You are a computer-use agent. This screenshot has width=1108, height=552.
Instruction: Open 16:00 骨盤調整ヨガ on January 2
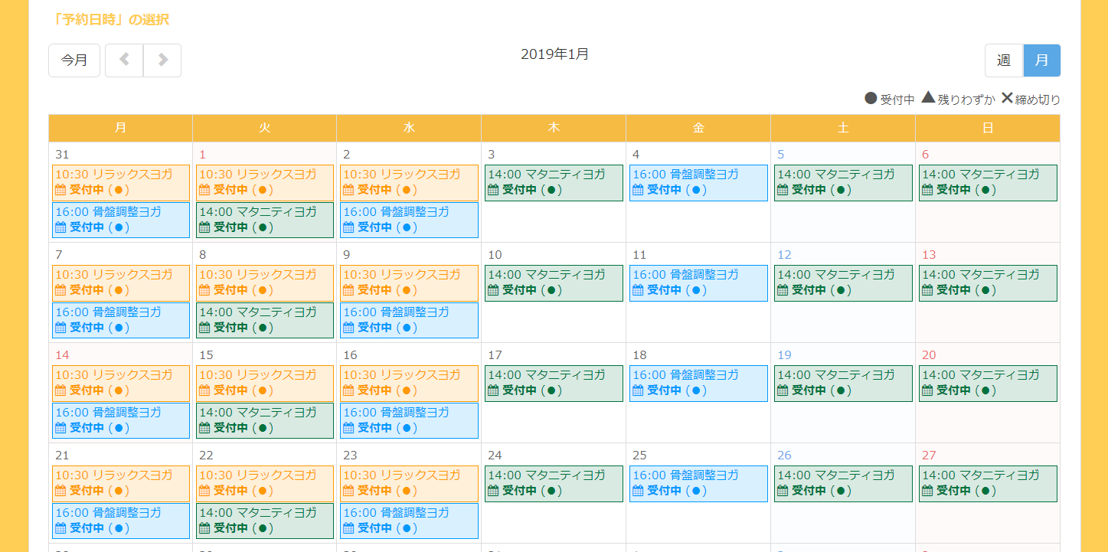coord(409,220)
